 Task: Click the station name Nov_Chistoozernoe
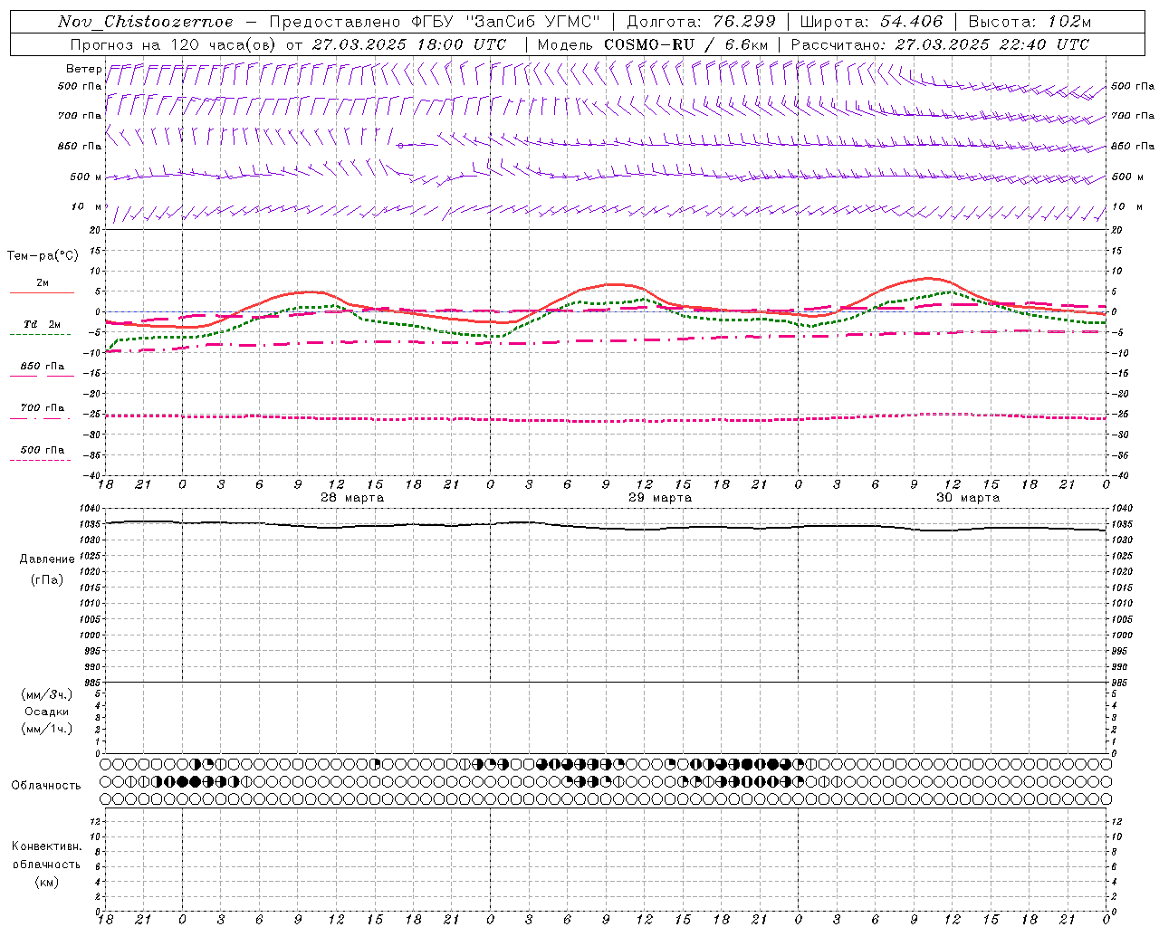146,22
